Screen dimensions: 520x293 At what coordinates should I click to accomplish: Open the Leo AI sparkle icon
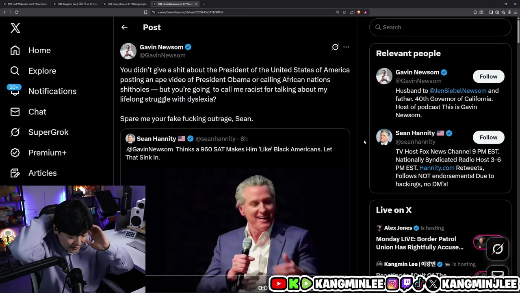pos(503,12)
